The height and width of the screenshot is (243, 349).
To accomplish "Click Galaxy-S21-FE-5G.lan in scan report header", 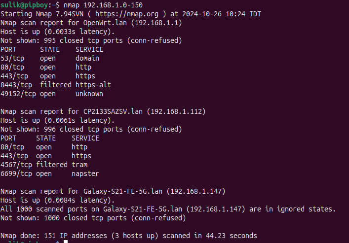I will point(123,191).
